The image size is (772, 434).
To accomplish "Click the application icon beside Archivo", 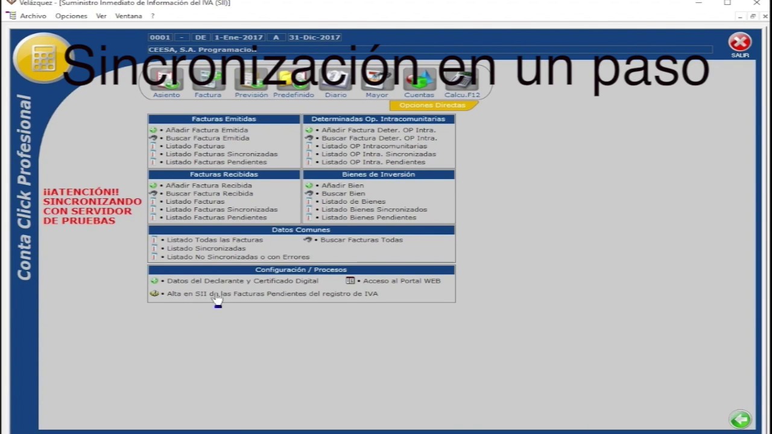I will [x=11, y=16].
